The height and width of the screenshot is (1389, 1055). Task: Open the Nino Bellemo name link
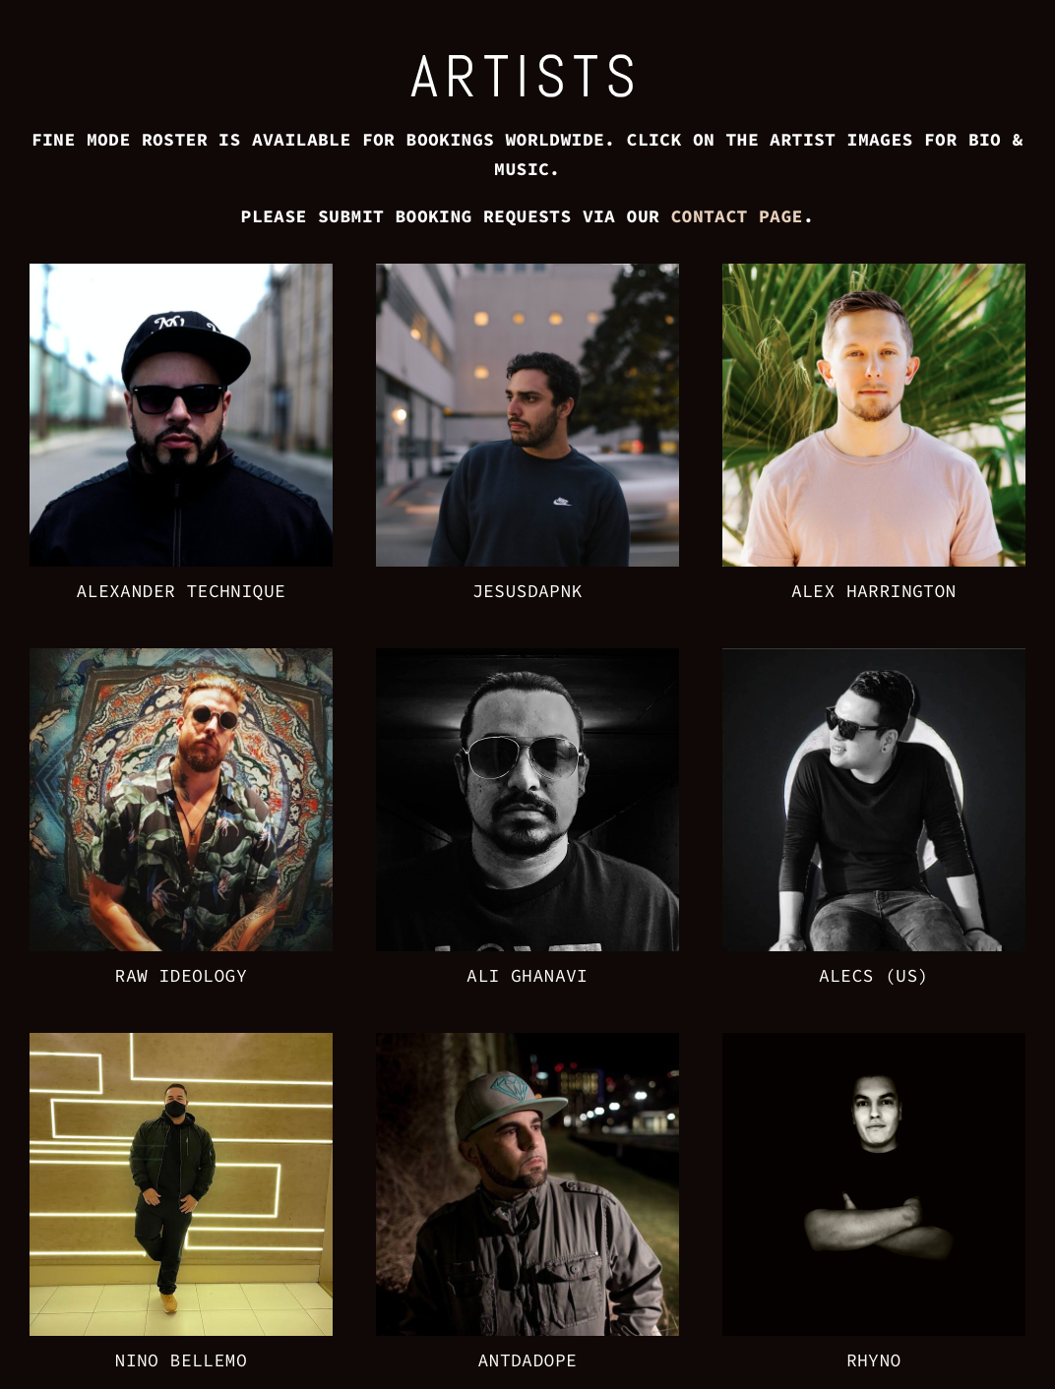181,1360
